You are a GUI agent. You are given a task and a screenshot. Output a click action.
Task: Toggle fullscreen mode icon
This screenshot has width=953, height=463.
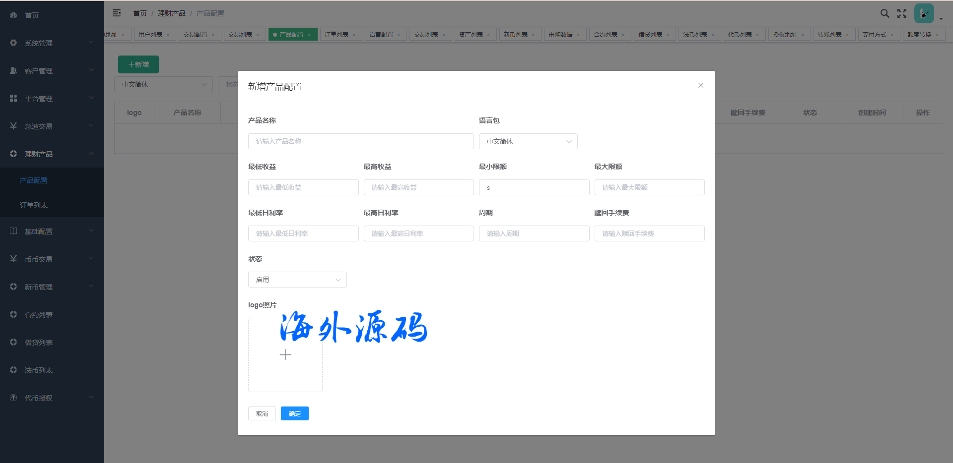(902, 13)
